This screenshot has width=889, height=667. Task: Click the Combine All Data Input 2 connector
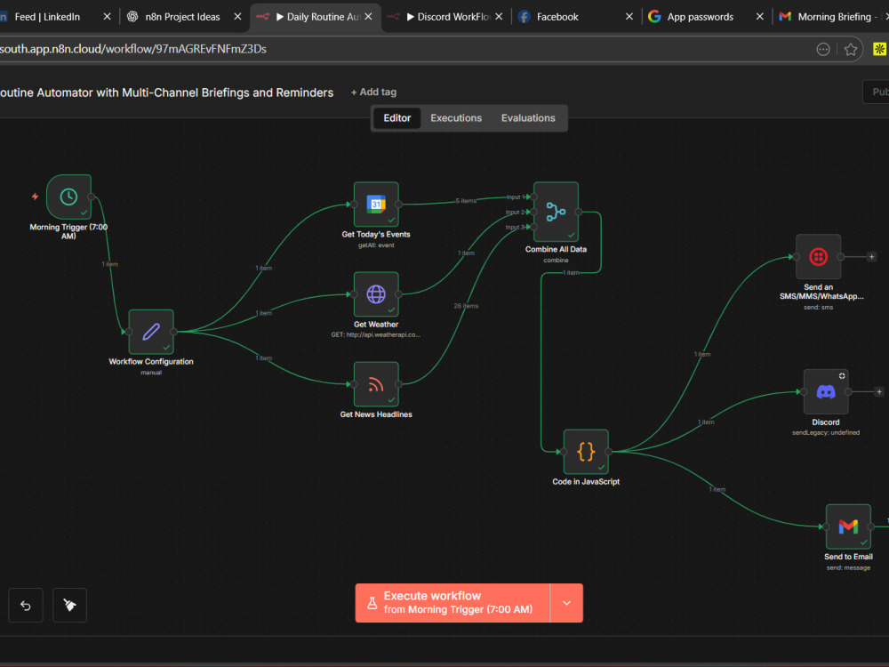pos(533,213)
